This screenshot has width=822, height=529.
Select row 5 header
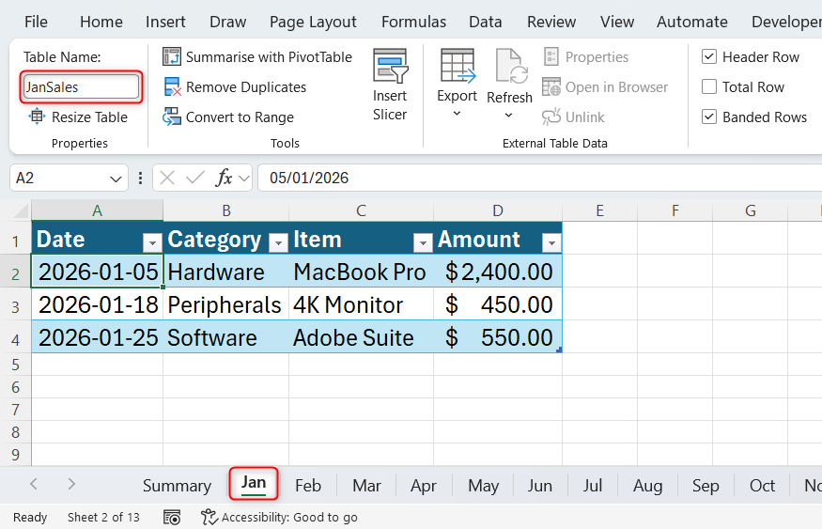click(x=15, y=365)
